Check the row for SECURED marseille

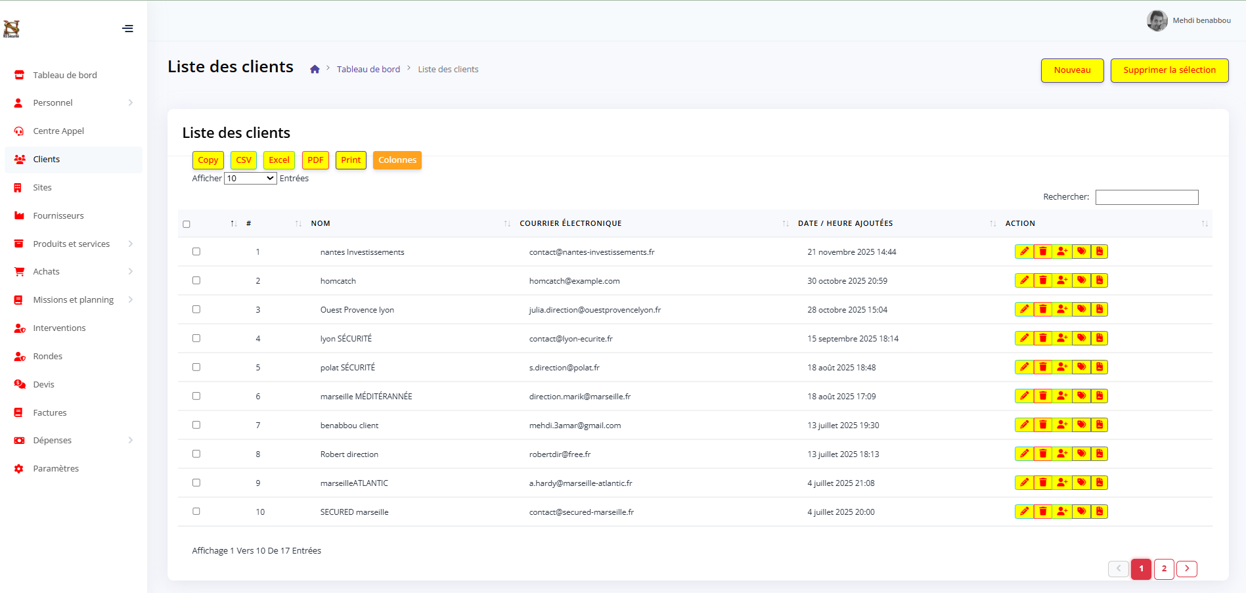coord(196,511)
